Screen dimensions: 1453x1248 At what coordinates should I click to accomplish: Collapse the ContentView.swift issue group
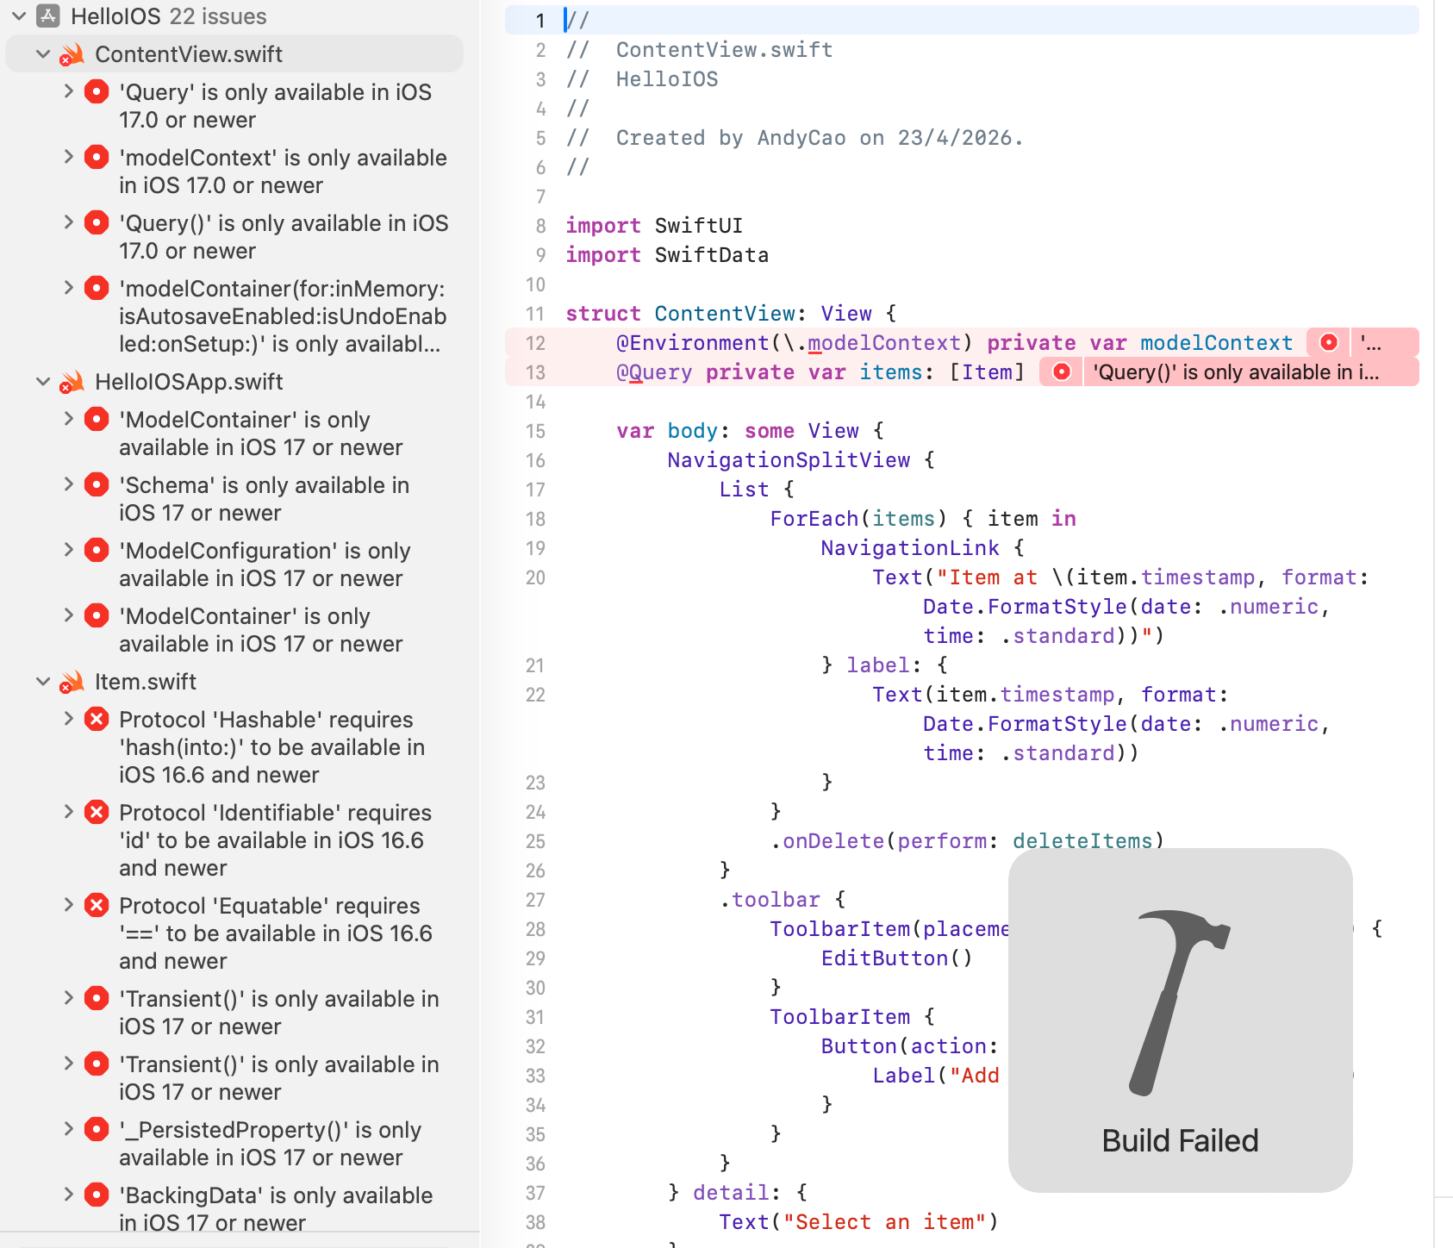tap(43, 54)
